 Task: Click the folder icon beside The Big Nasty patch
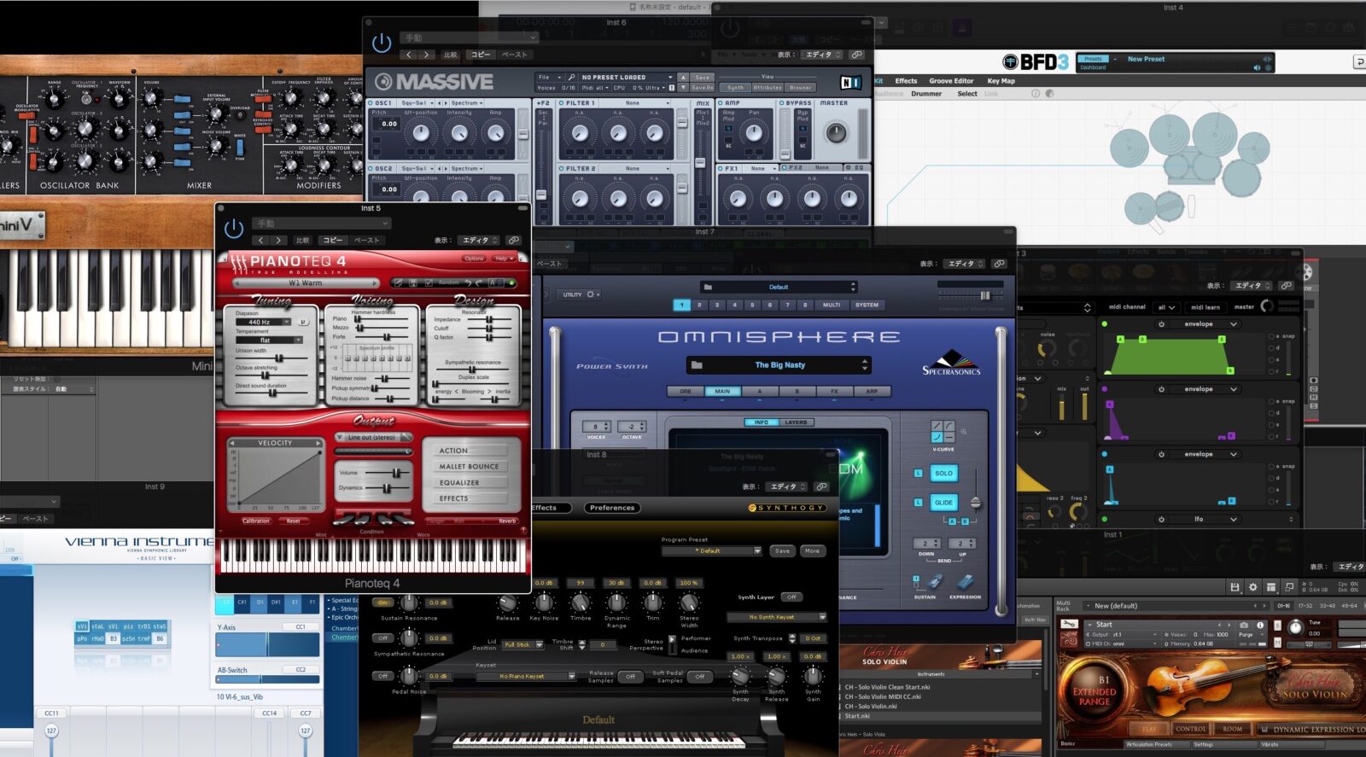697,365
